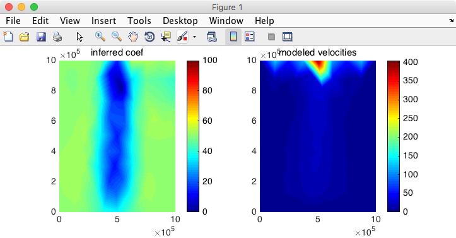
Task: Click the Show Plot Tools icon
Action: [x=288, y=37]
